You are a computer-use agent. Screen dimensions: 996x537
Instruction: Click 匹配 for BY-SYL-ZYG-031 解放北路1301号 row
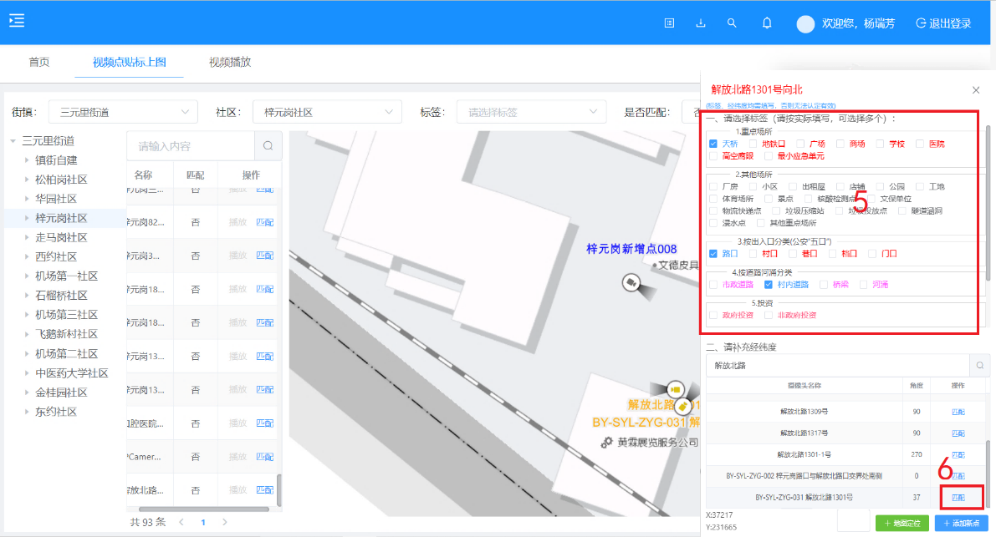click(958, 498)
